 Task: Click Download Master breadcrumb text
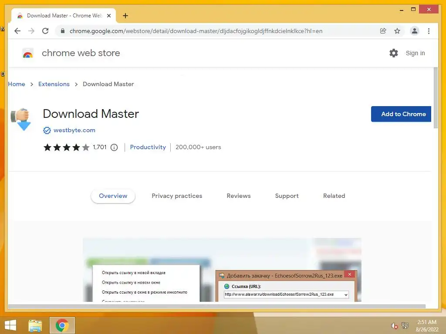108,84
